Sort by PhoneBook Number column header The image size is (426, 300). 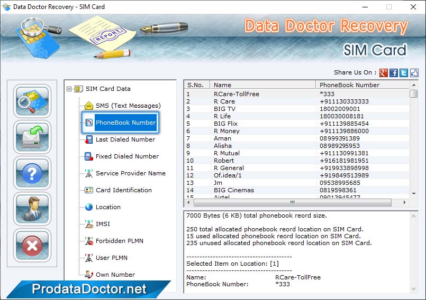point(362,85)
